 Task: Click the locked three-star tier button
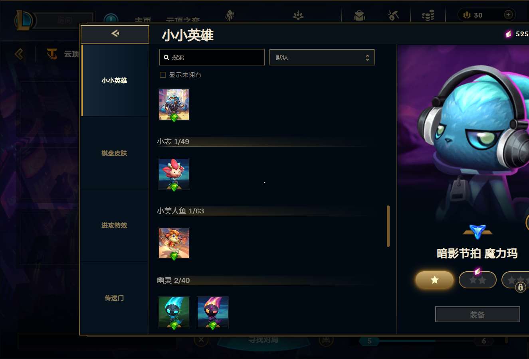coord(515,280)
